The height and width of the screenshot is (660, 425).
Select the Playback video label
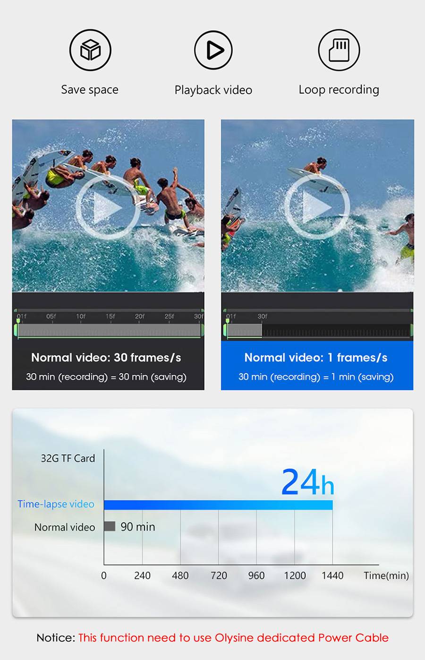213,90
